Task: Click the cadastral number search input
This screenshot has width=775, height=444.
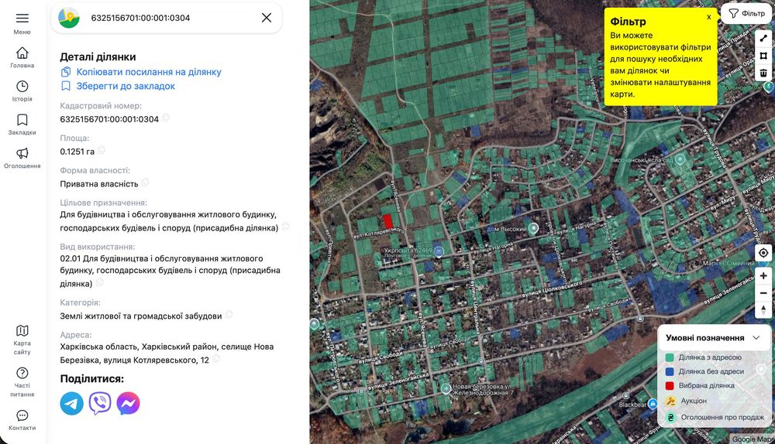Action: tap(170, 18)
